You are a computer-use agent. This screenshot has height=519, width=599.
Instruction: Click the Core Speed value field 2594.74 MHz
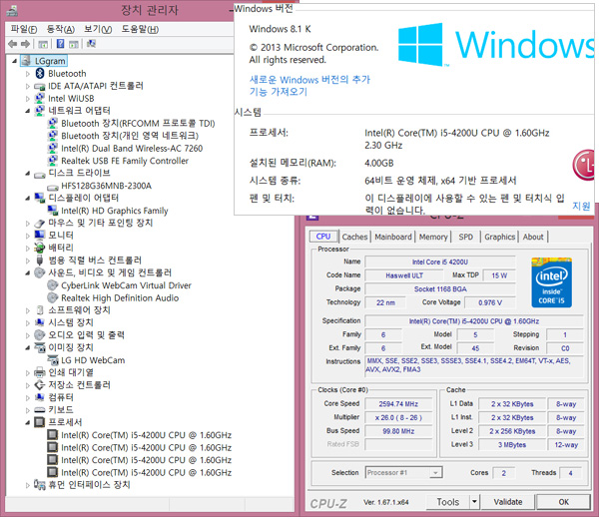point(398,404)
